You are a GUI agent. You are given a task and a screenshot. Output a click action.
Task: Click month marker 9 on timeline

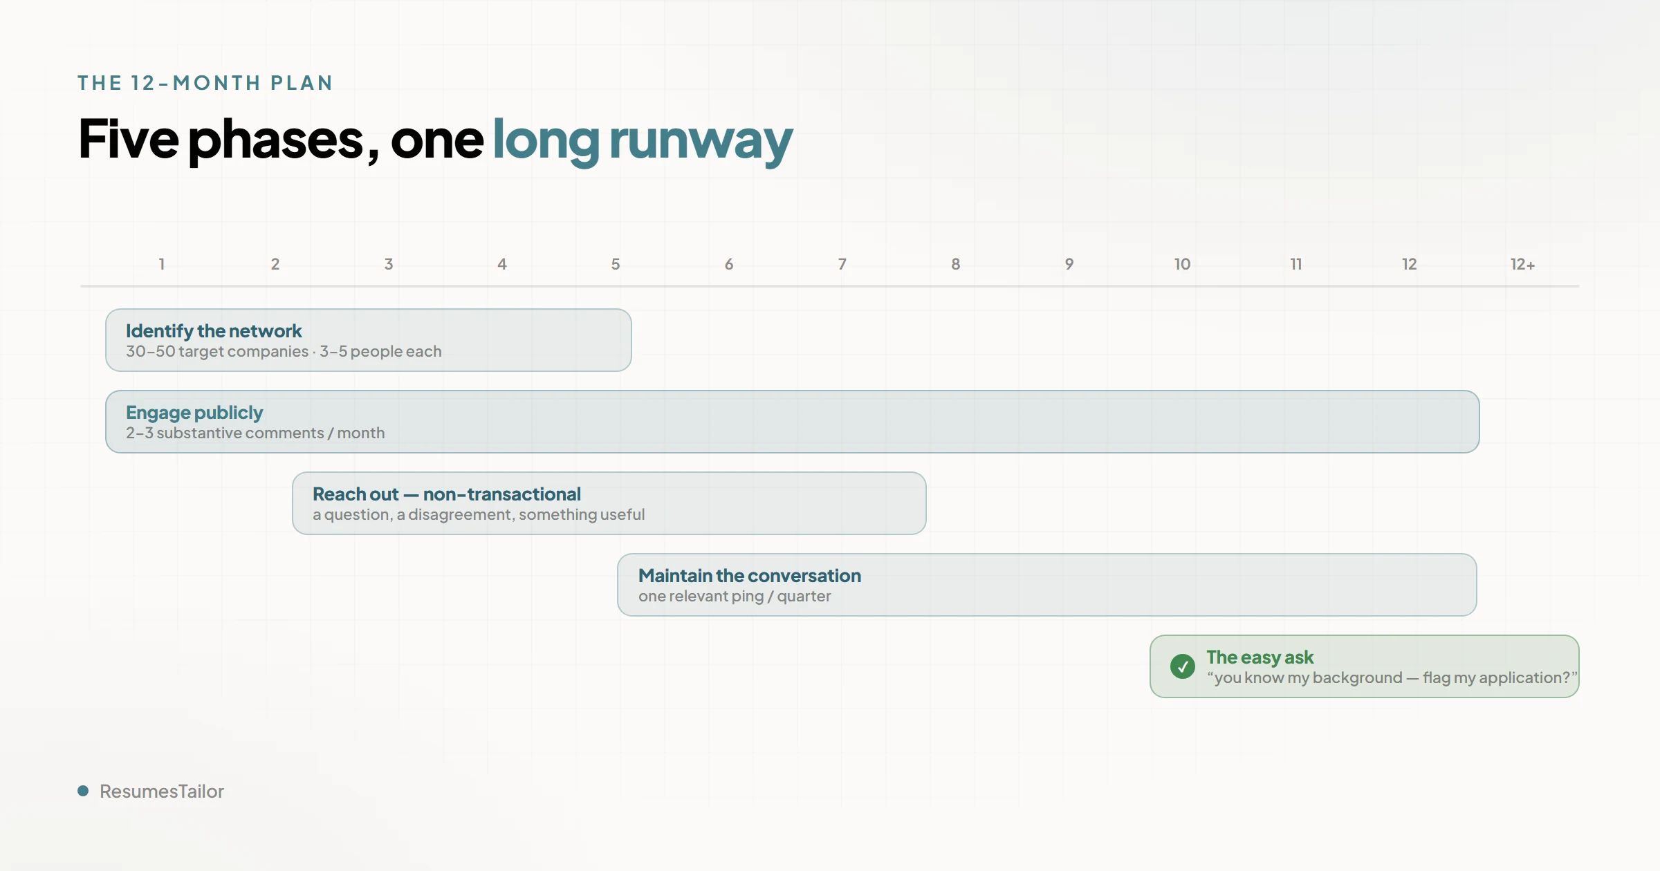(x=1069, y=264)
